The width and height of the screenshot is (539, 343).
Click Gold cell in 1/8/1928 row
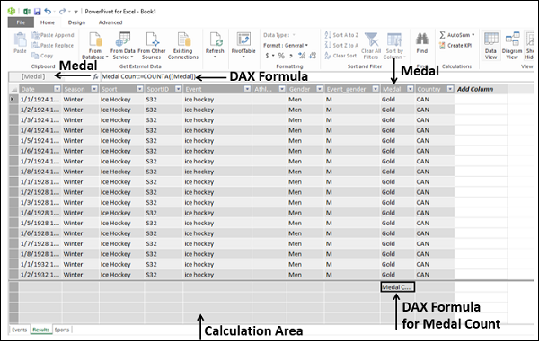coord(397,254)
